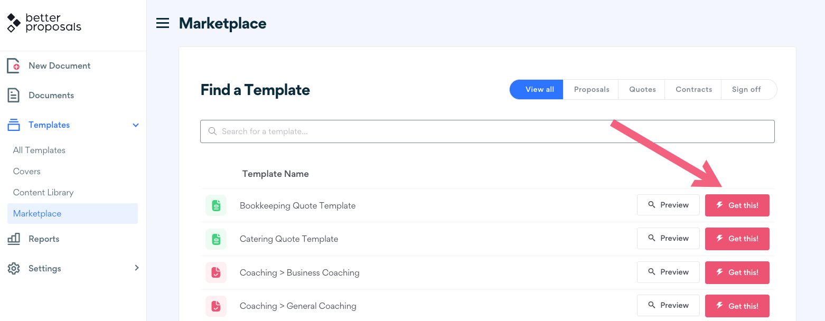Expand the Settings submenu arrow
Image resolution: width=825 pixels, height=321 pixels.
[x=137, y=268]
